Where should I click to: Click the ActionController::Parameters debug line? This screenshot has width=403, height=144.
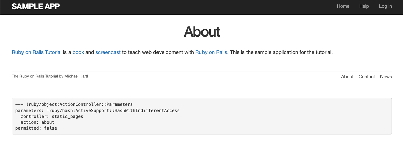pyautogui.click(x=74, y=104)
